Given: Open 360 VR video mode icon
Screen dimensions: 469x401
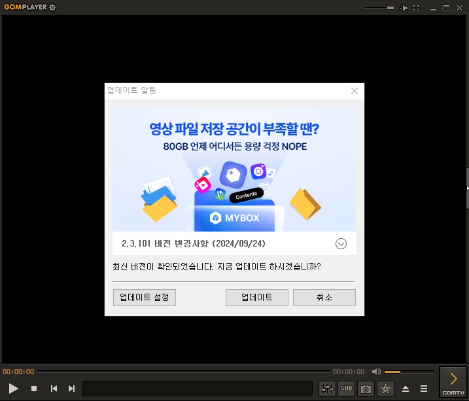Looking at the screenshot, I should click(x=385, y=389).
